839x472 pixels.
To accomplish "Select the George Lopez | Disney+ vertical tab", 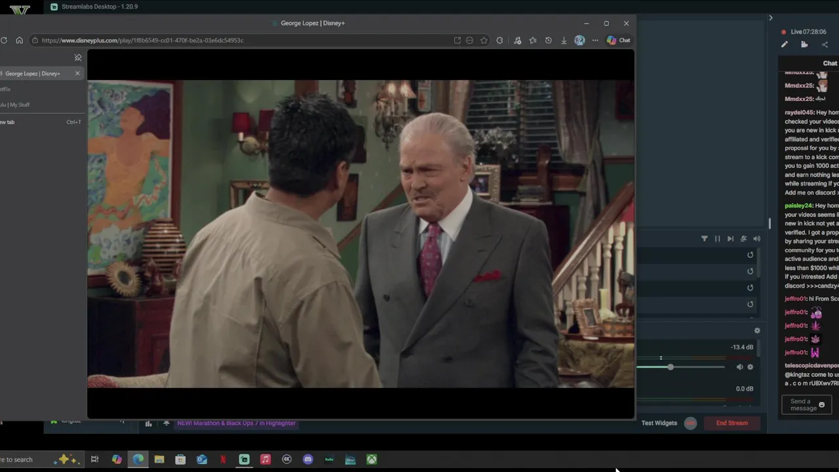I will click(41, 73).
